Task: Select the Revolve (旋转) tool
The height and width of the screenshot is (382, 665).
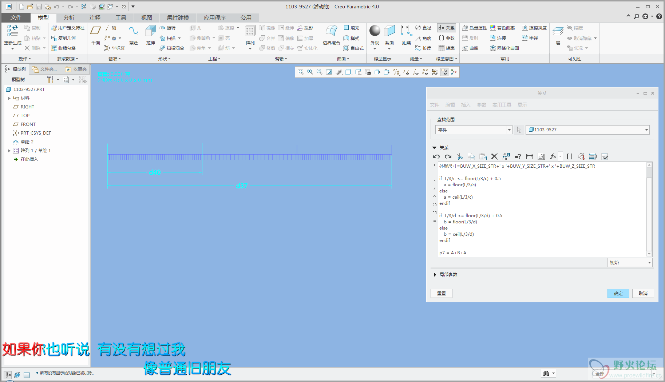Action: click(167, 28)
